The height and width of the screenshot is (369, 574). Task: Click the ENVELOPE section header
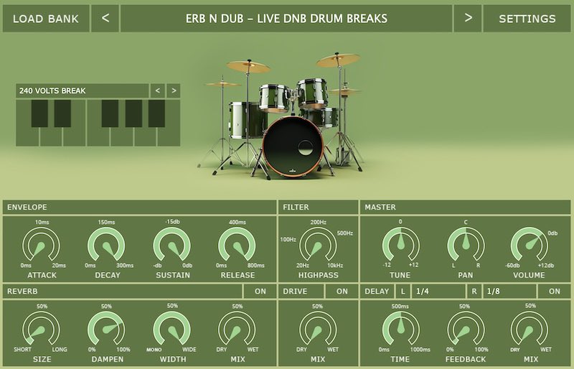click(139, 207)
